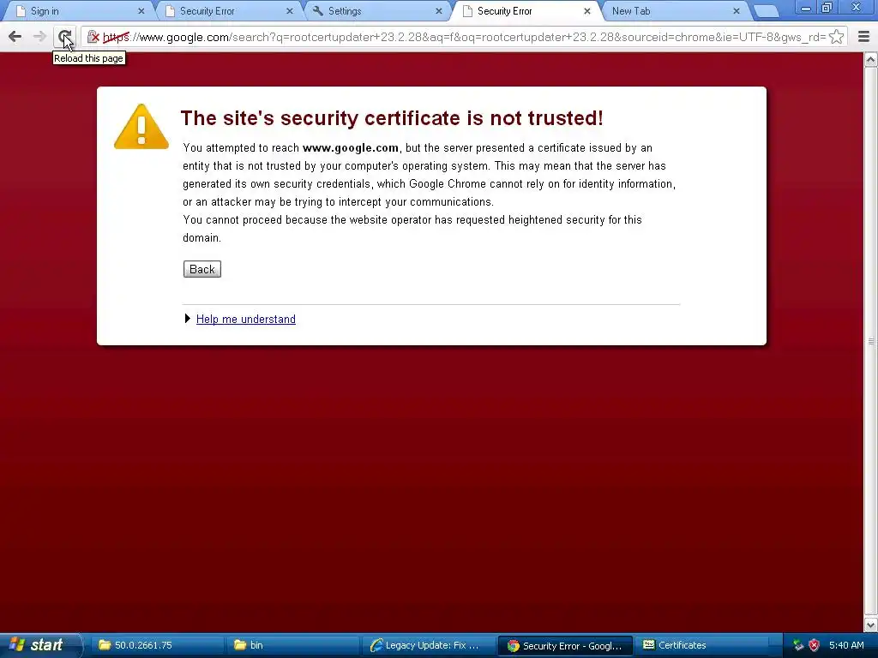Close the Sign in tab
Viewport: 878px width, 658px height.
tap(141, 11)
